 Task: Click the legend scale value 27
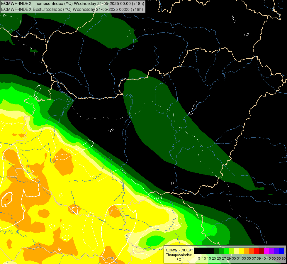click(224, 258)
